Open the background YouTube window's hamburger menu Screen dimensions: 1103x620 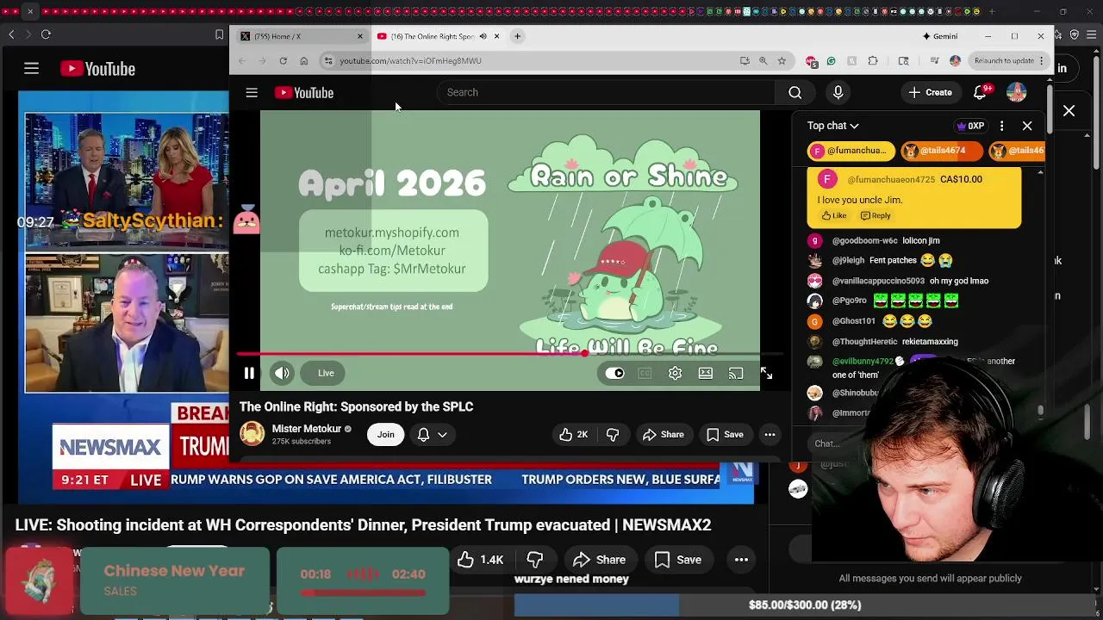tap(31, 69)
